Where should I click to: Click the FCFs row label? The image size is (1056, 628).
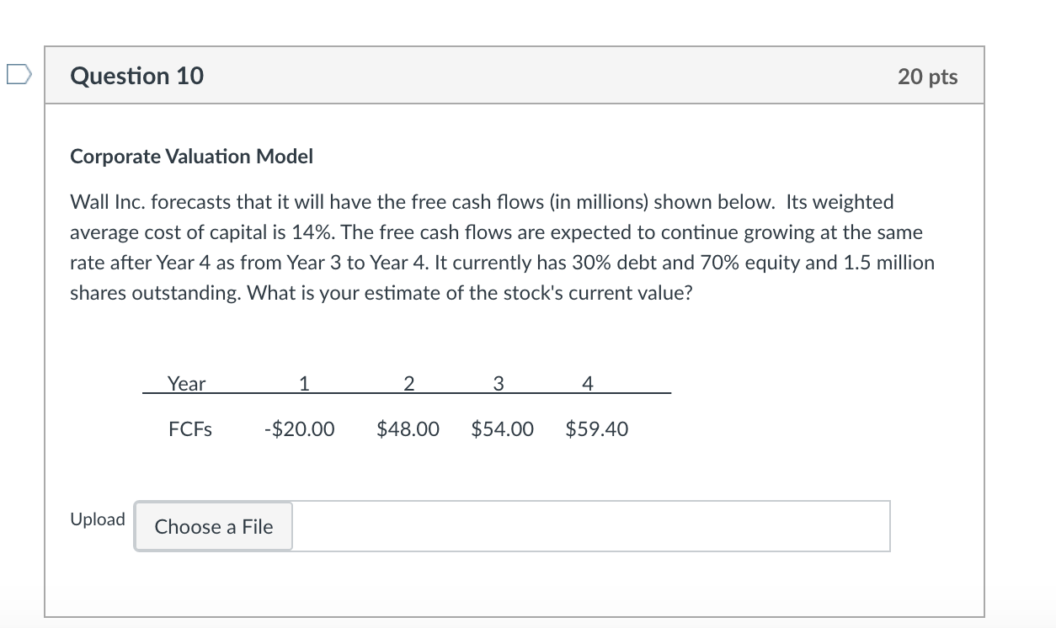[189, 428]
